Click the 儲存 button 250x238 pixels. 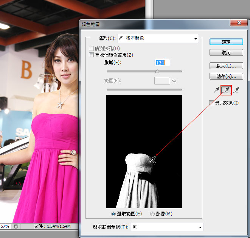tap(226, 77)
